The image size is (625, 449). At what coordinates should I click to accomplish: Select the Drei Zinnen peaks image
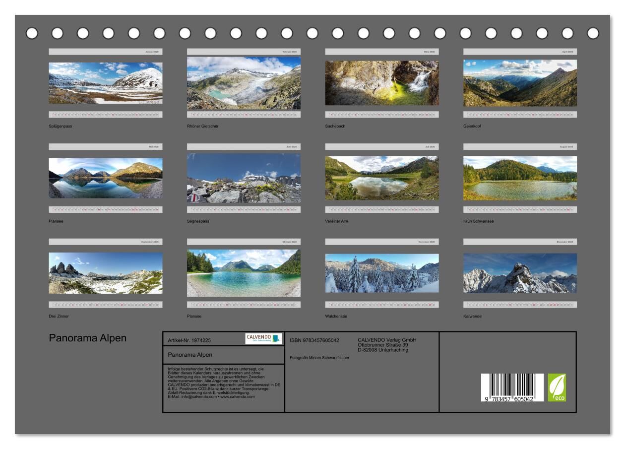(105, 273)
